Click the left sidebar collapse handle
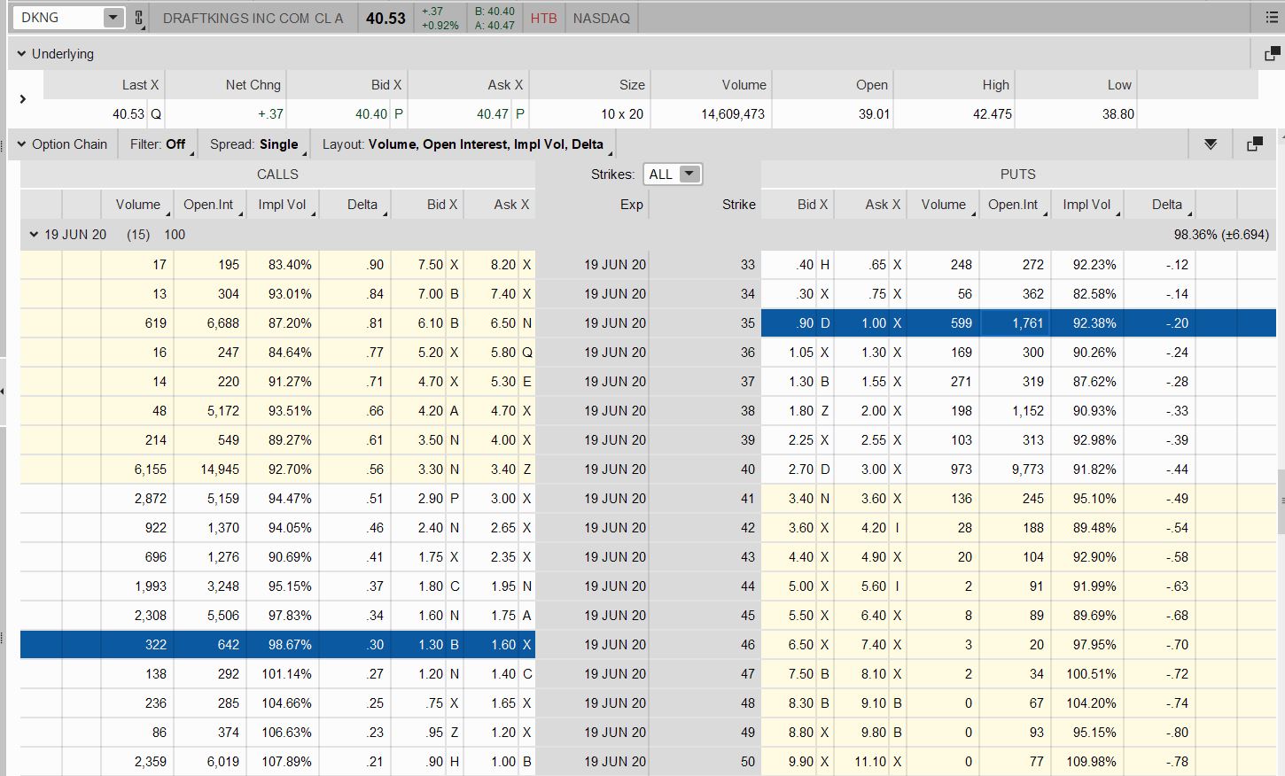1285x776 pixels. coord(3,391)
